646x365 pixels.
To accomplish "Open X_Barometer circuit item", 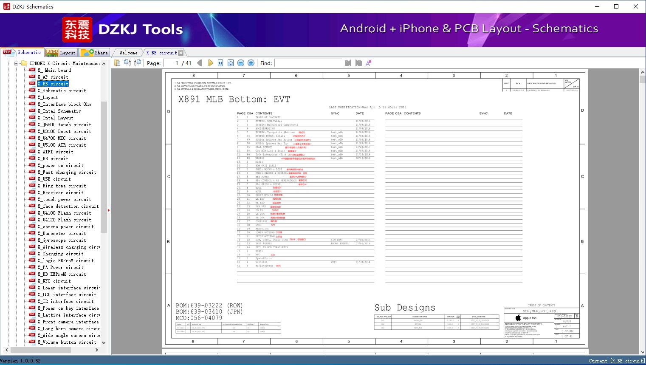I will (x=62, y=233).
